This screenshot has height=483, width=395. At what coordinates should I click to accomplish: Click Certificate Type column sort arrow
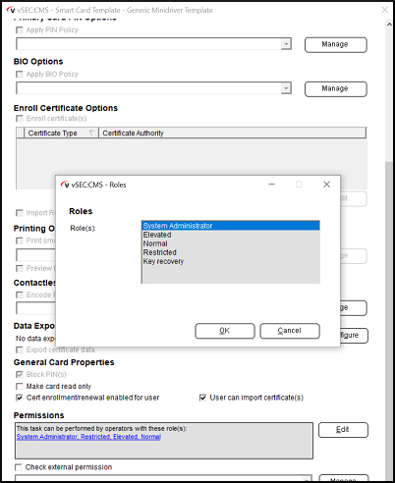coord(91,133)
